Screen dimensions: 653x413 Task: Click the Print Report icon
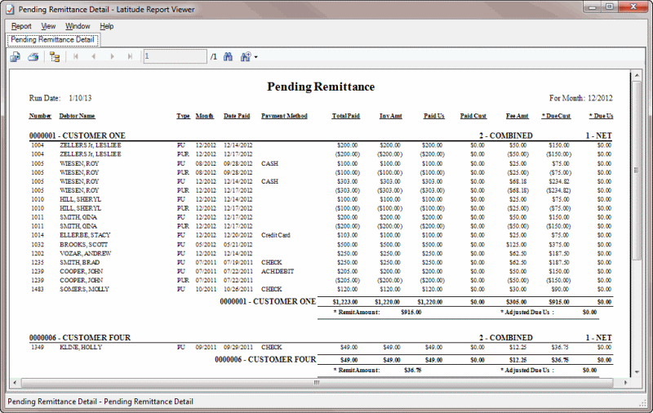33,57
